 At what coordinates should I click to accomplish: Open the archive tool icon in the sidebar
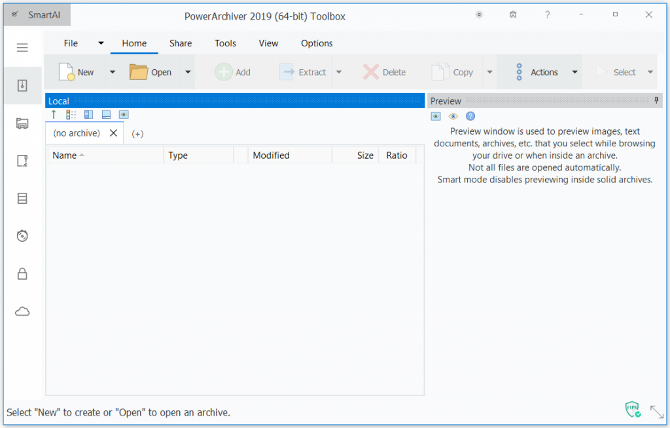(22, 86)
